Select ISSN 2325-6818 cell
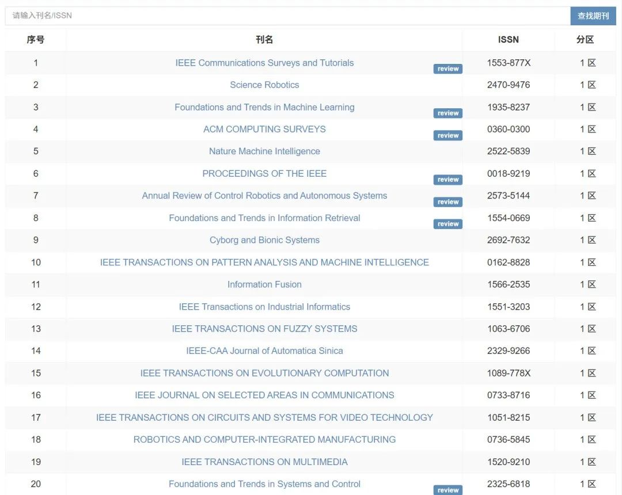This screenshot has height=495, width=622. tap(509, 484)
